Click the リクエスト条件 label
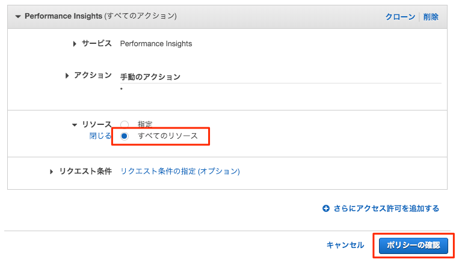 85,171
